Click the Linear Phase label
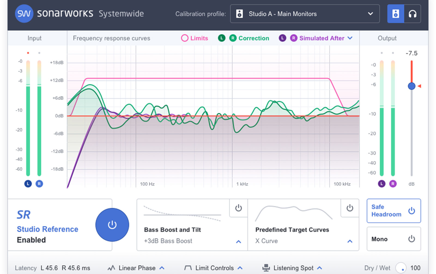The image size is (436, 274). click(137, 268)
